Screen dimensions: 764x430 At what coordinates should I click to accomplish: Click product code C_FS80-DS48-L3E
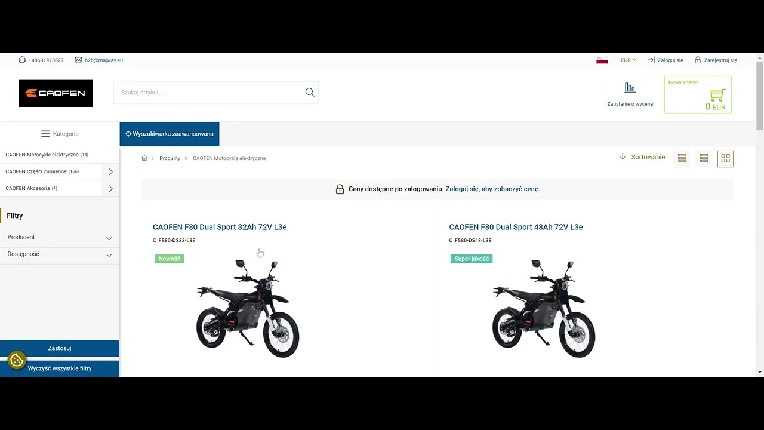[470, 240]
